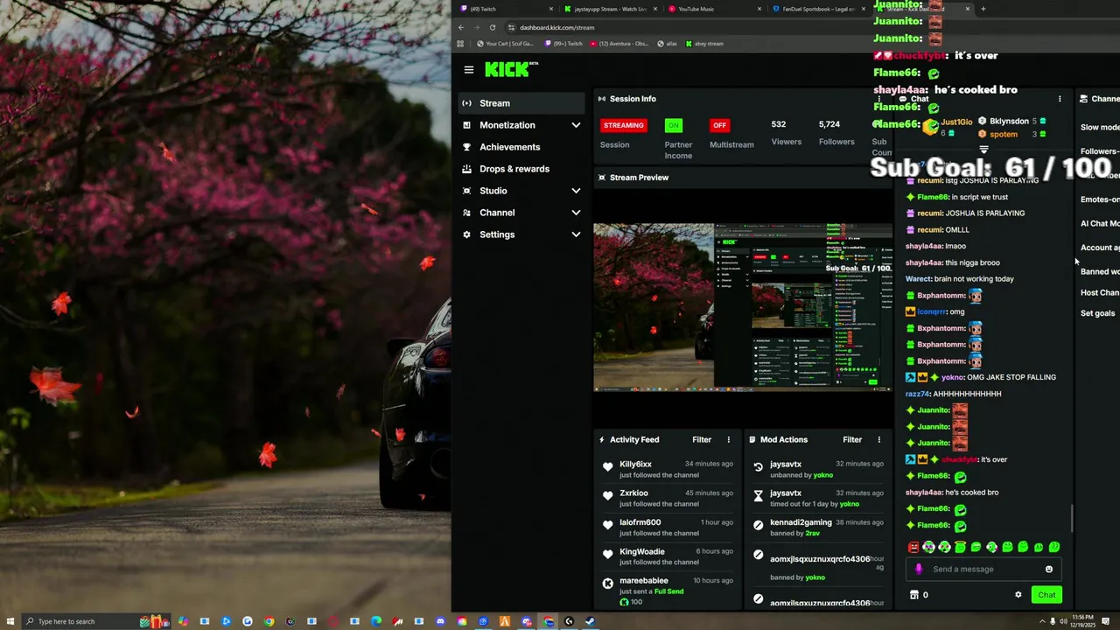
Task: Click the 532 Viewers count
Action: 779,124
